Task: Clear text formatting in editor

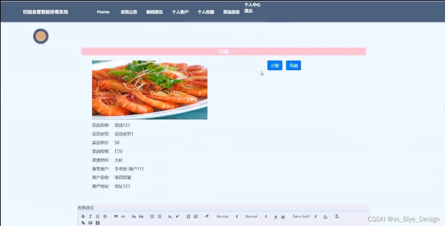Action: pyautogui.click(x=337, y=217)
